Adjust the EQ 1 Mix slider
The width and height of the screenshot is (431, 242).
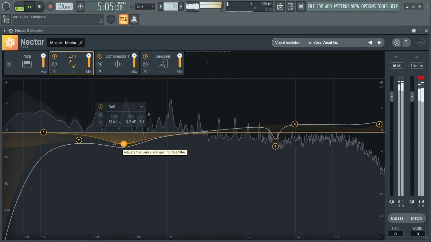pos(89,61)
